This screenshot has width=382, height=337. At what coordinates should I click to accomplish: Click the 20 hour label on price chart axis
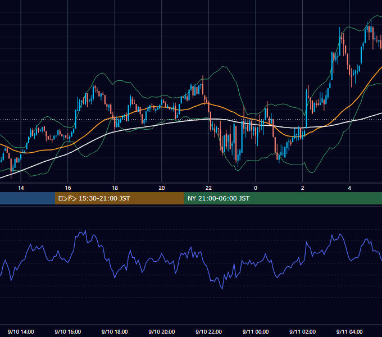pos(162,188)
